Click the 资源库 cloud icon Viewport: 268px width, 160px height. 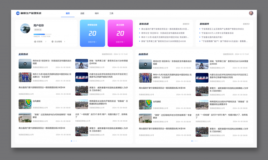pyautogui.click(x=35, y=41)
